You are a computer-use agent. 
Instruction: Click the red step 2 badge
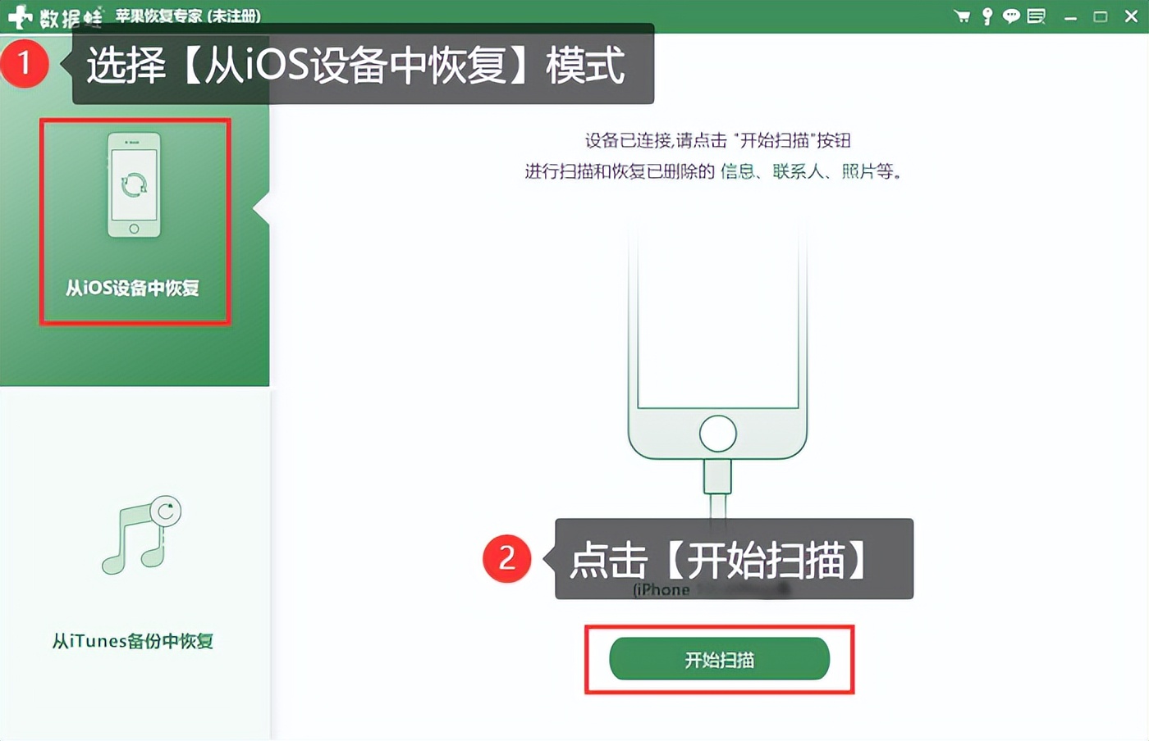pyautogui.click(x=507, y=559)
